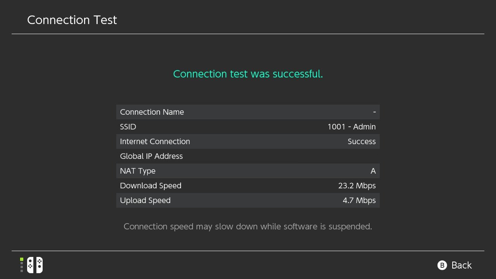Click the Joy-Con controller icon
Viewport: 496px width, 279px height.
click(35, 265)
